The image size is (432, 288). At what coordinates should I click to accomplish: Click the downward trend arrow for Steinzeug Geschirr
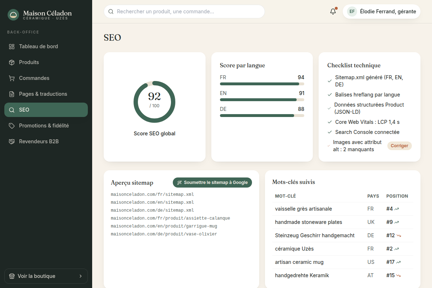399,235
